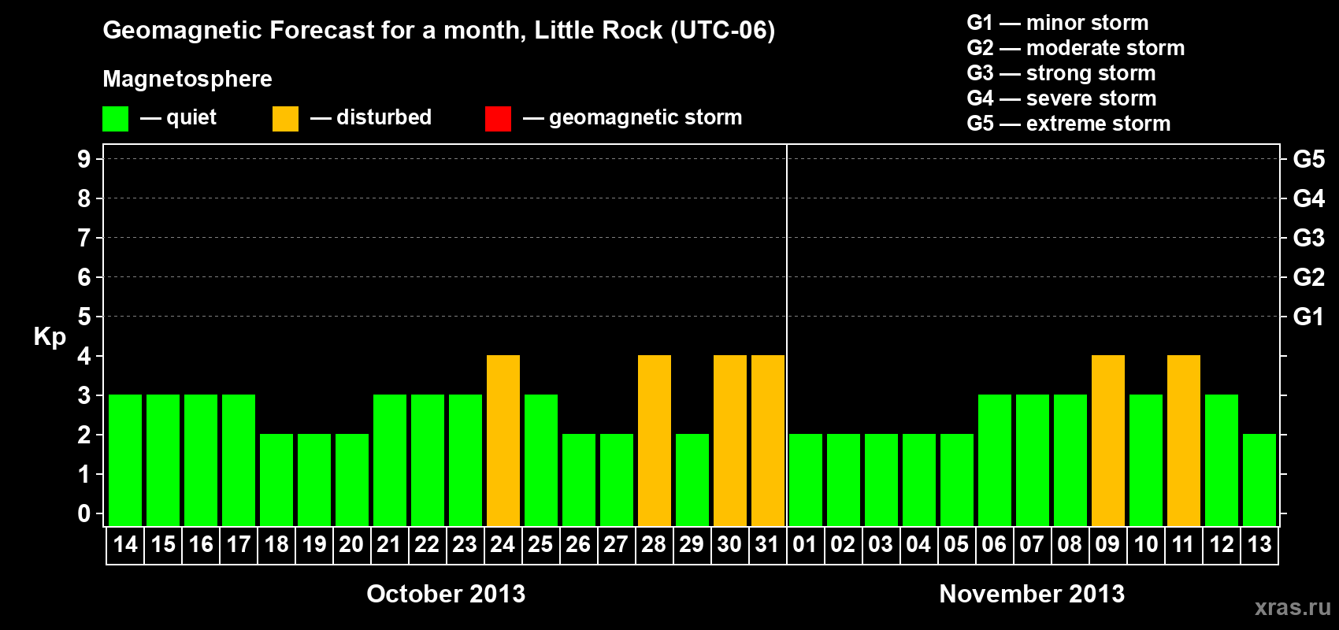1339x630 pixels.
Task: Click date label 16 on the axis
Action: click(201, 544)
